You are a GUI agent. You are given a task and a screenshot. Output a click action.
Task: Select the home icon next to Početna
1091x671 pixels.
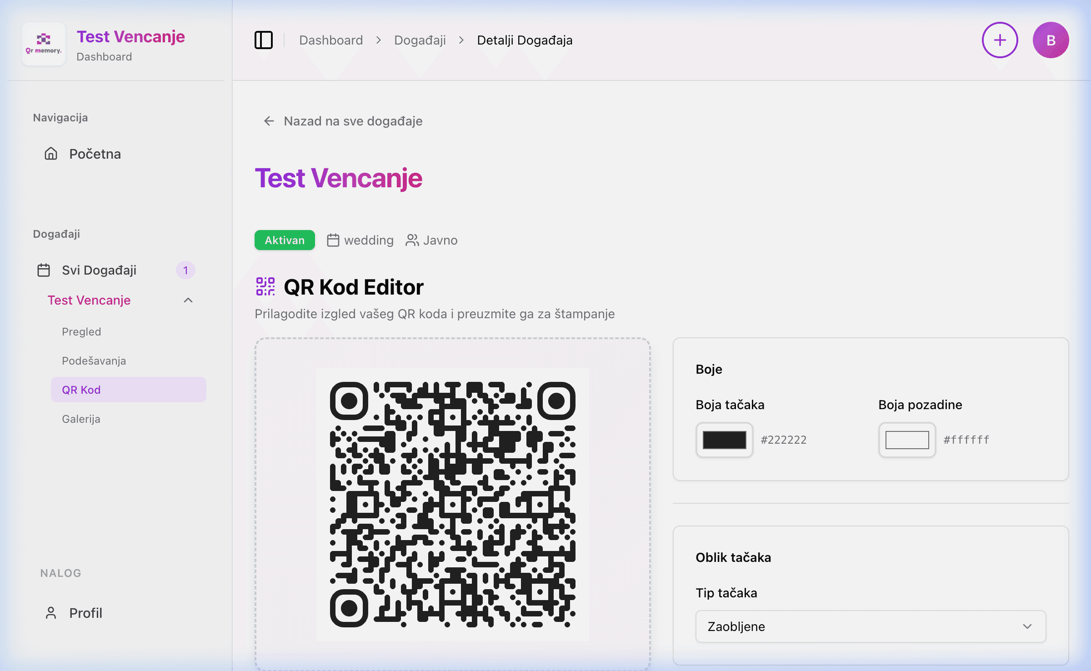[50, 154]
